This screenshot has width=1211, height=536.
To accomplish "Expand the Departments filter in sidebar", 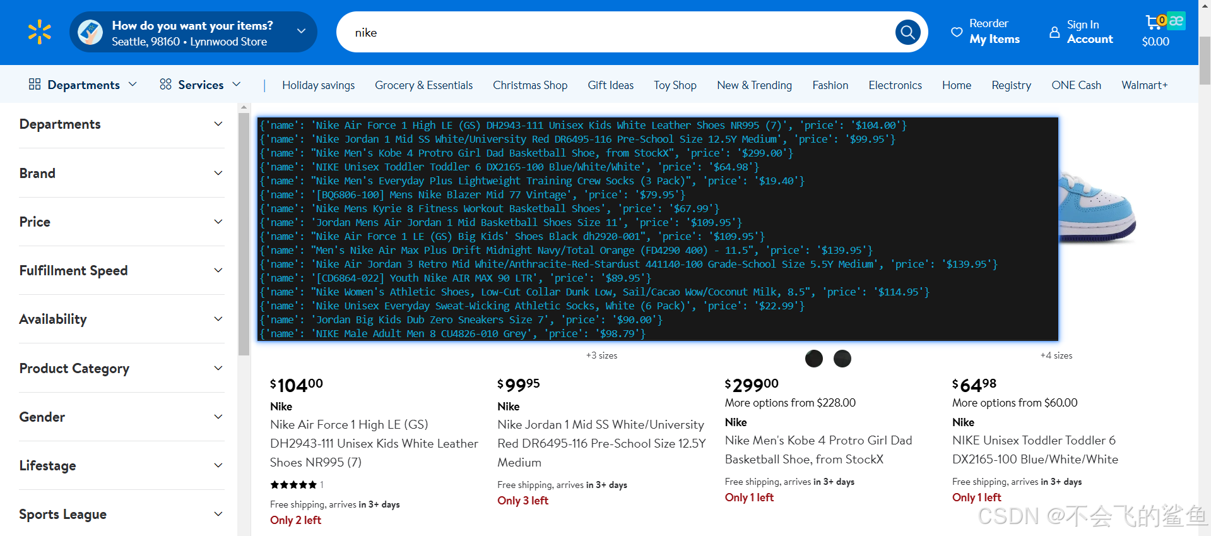I will click(122, 124).
